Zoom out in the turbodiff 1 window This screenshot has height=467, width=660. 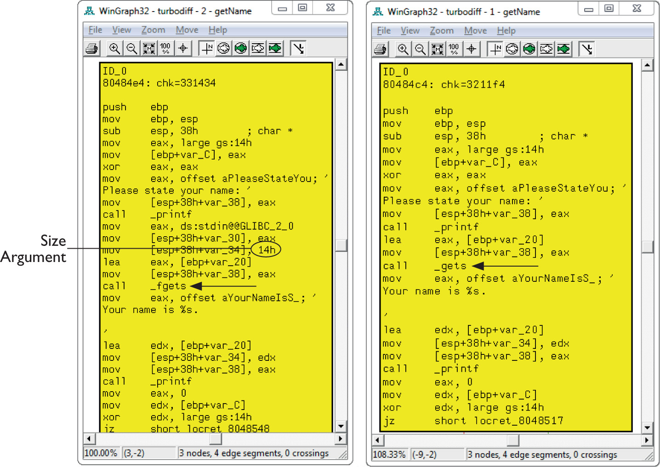[x=420, y=49]
